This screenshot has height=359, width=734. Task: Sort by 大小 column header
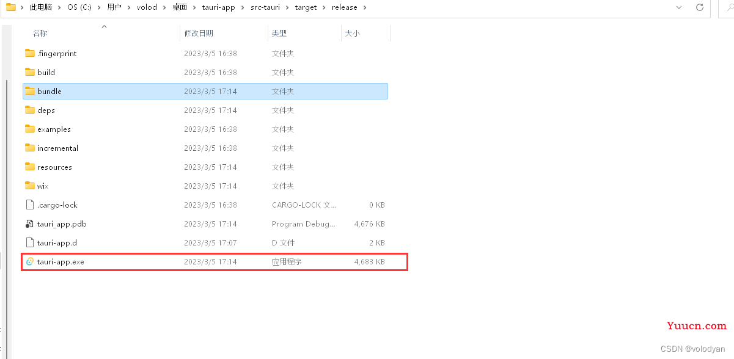(352, 33)
